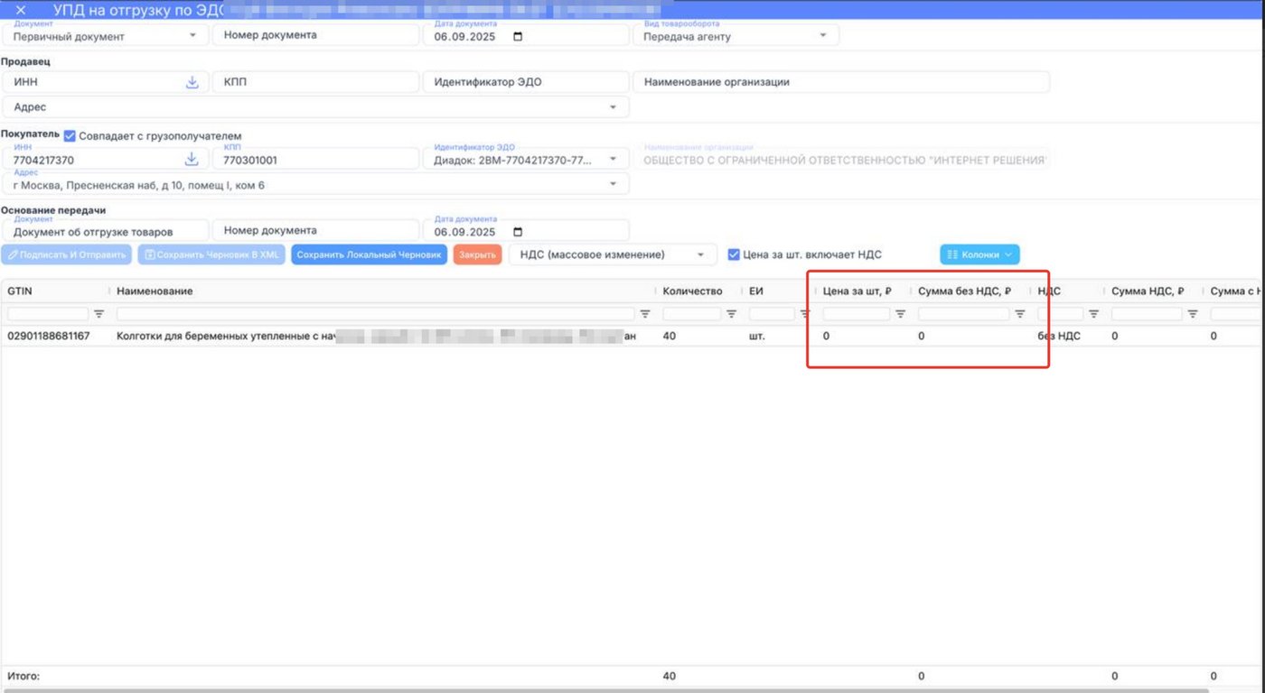Open calendar picker on top Дата документа

[x=518, y=37]
